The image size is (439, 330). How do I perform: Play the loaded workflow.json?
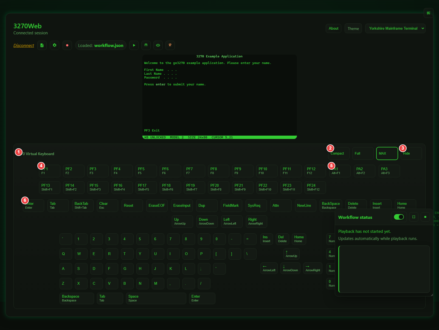coord(134,45)
